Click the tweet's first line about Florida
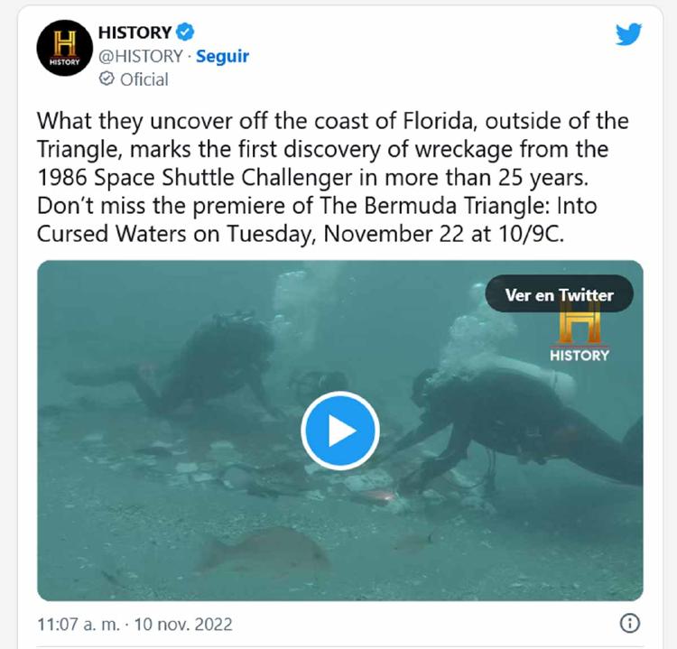 pos(332,121)
